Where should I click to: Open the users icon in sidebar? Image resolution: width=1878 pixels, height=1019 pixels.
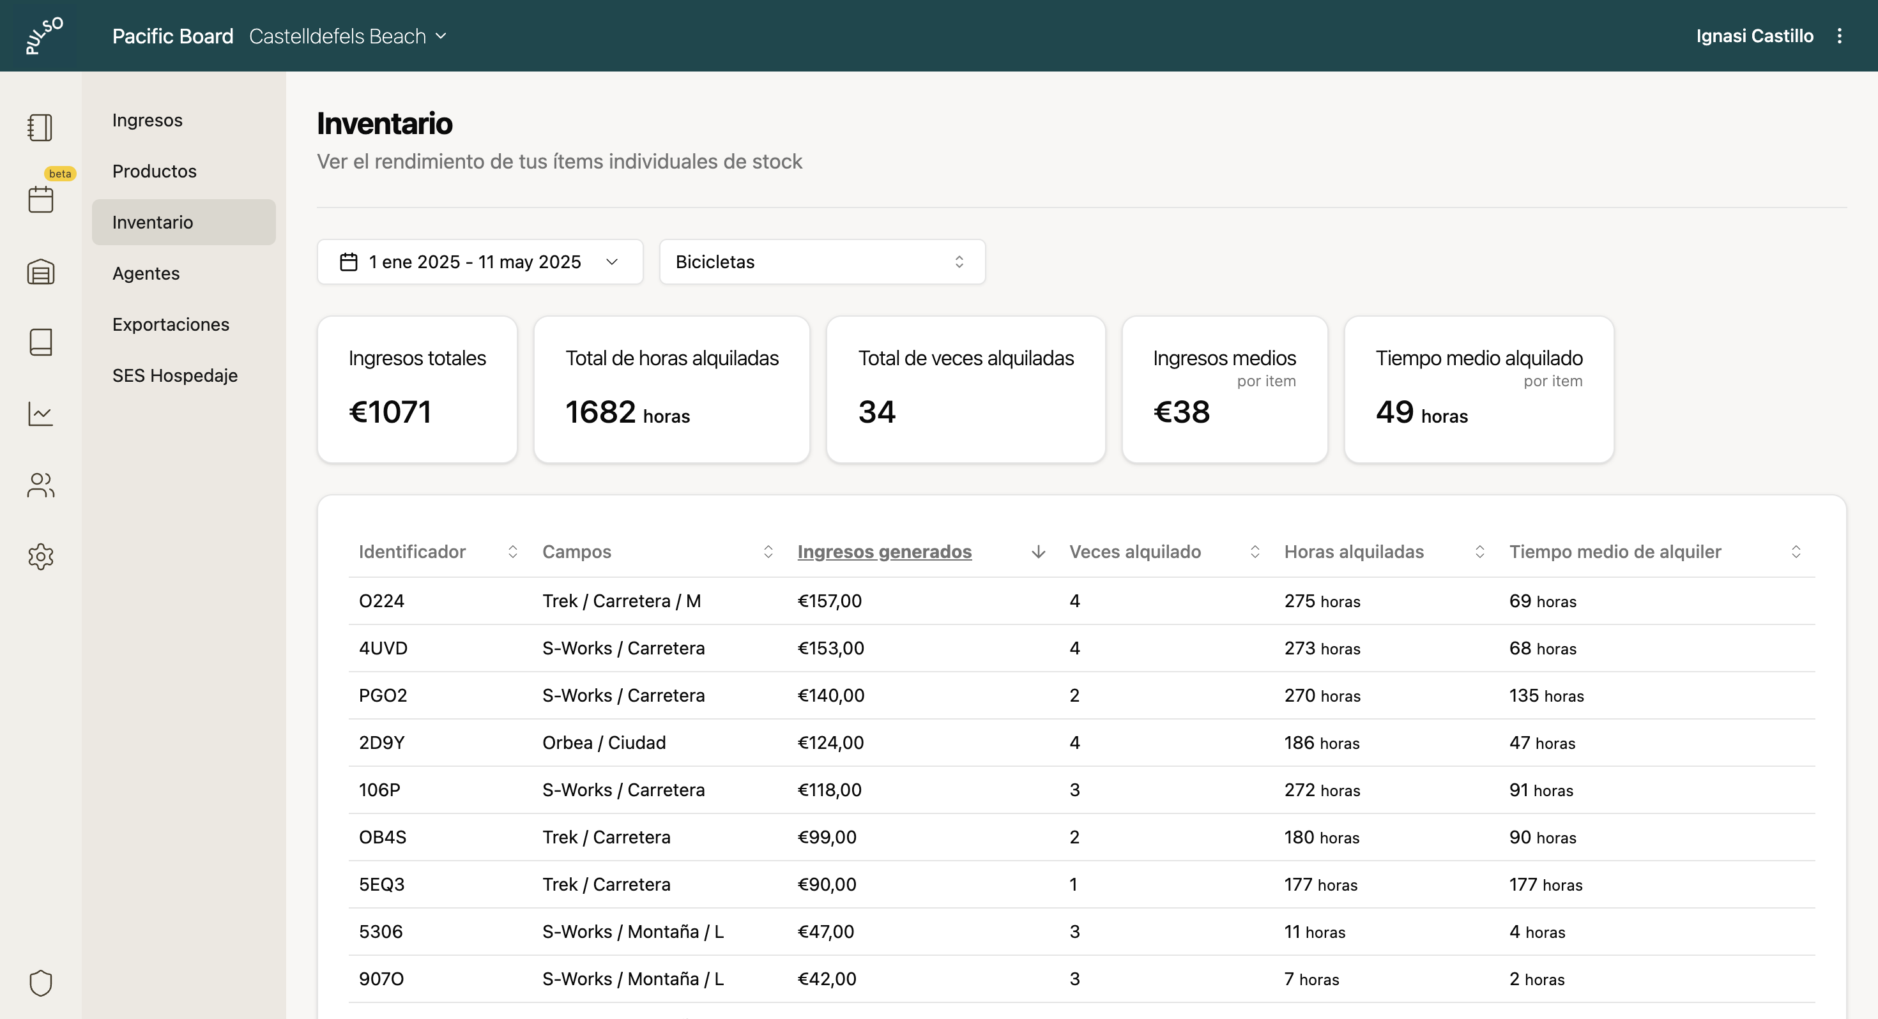coord(41,485)
